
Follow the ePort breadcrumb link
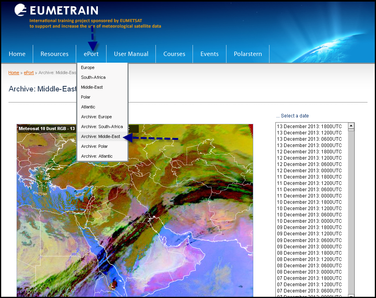click(x=28, y=73)
